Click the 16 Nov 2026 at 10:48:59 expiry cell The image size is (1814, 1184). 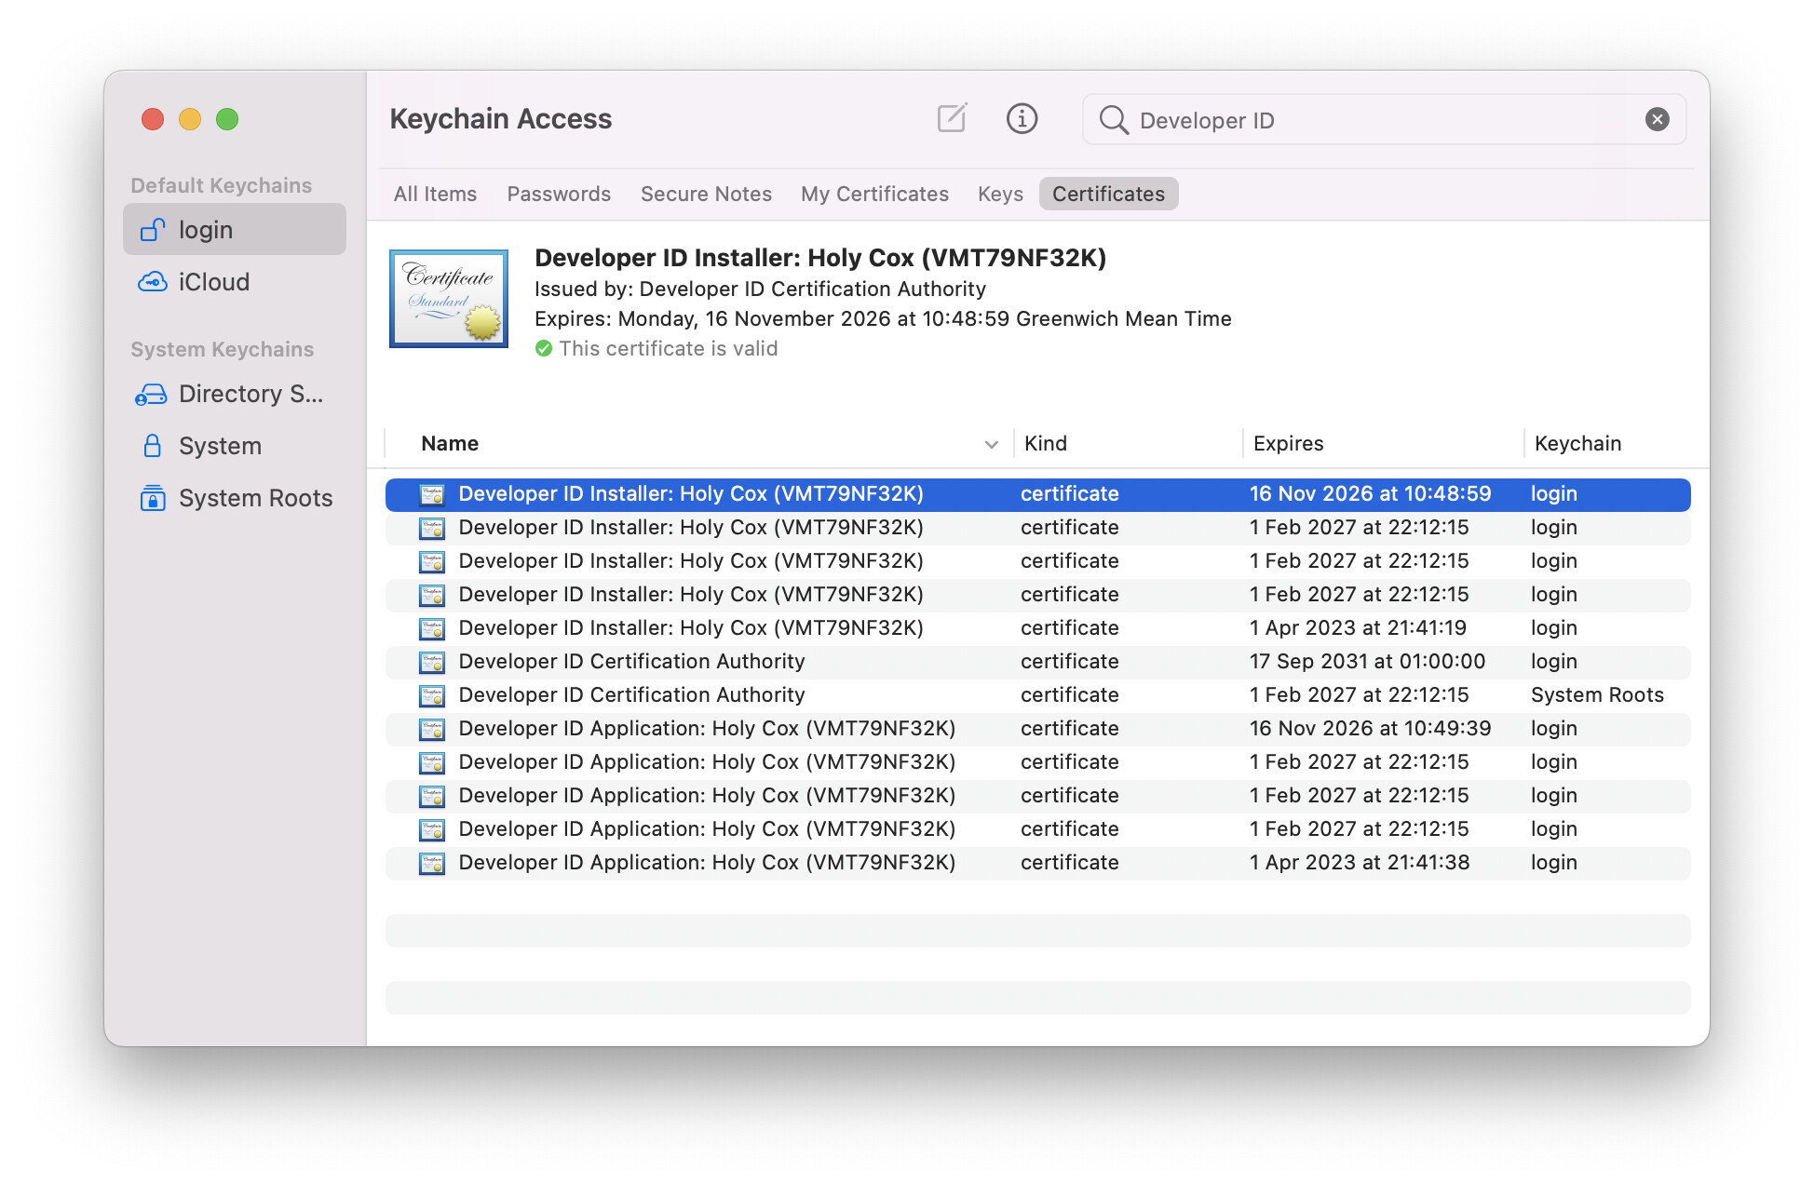[x=1370, y=494]
